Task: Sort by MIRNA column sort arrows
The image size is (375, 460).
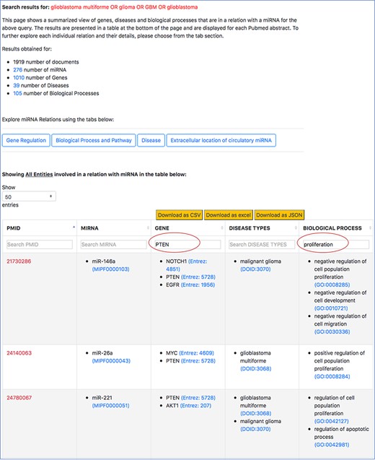Action: 148,228
